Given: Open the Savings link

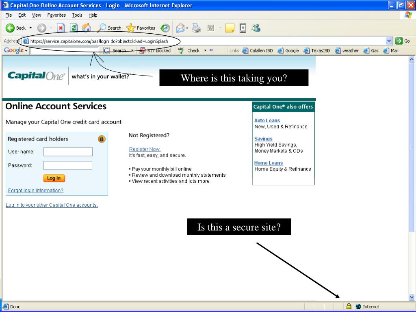Looking at the screenshot, I should 263,139.
